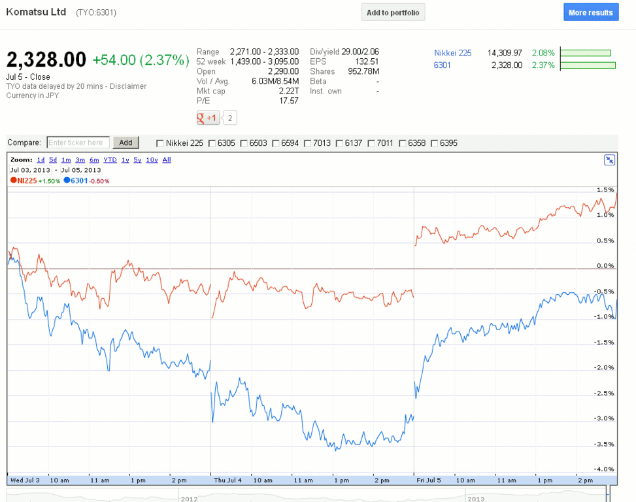Enable the 6594 compare checkbox
This screenshot has height=502, width=636.
(275, 143)
